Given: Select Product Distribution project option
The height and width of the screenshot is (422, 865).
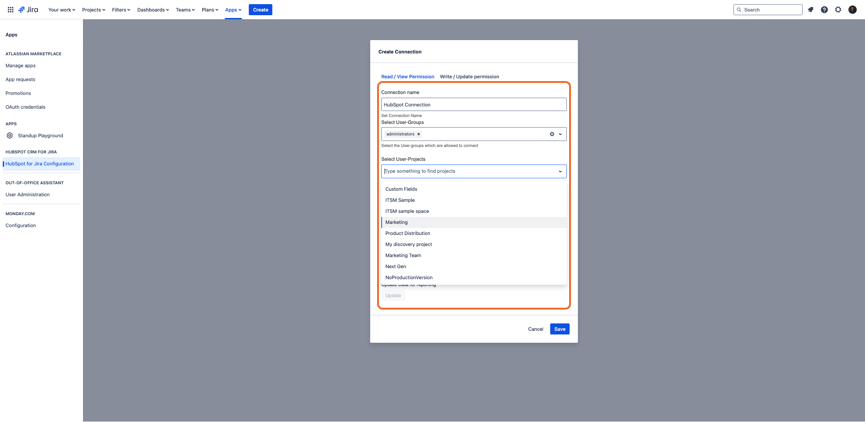Looking at the screenshot, I should [474, 233].
